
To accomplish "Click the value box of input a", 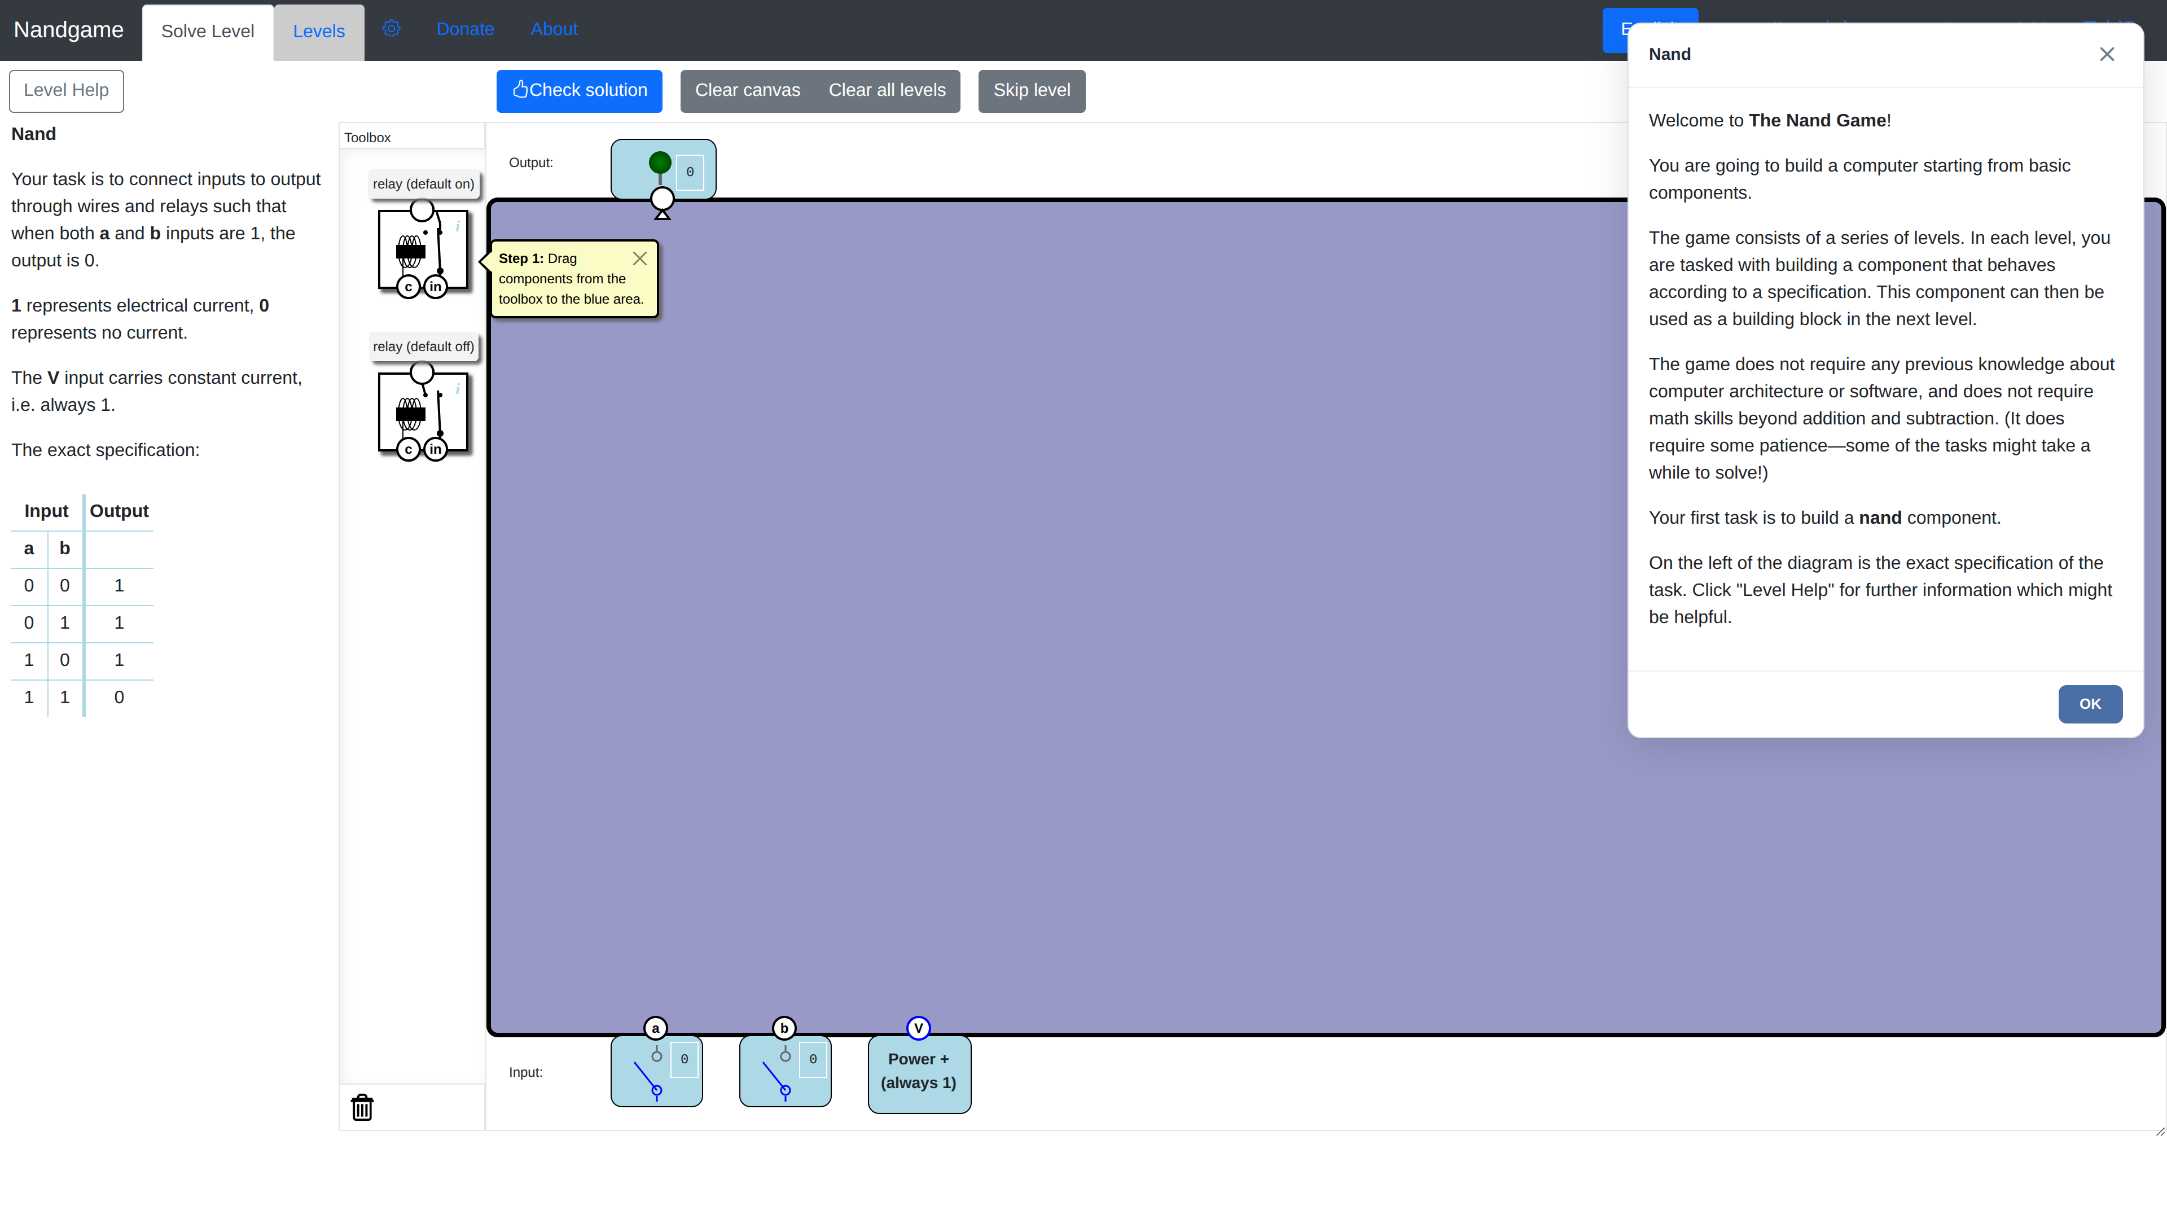I will click(x=685, y=1060).
